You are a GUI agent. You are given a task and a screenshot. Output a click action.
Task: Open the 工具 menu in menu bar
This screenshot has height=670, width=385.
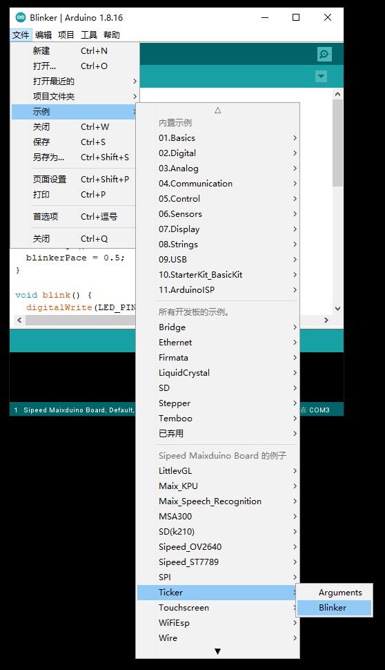pyautogui.click(x=89, y=35)
